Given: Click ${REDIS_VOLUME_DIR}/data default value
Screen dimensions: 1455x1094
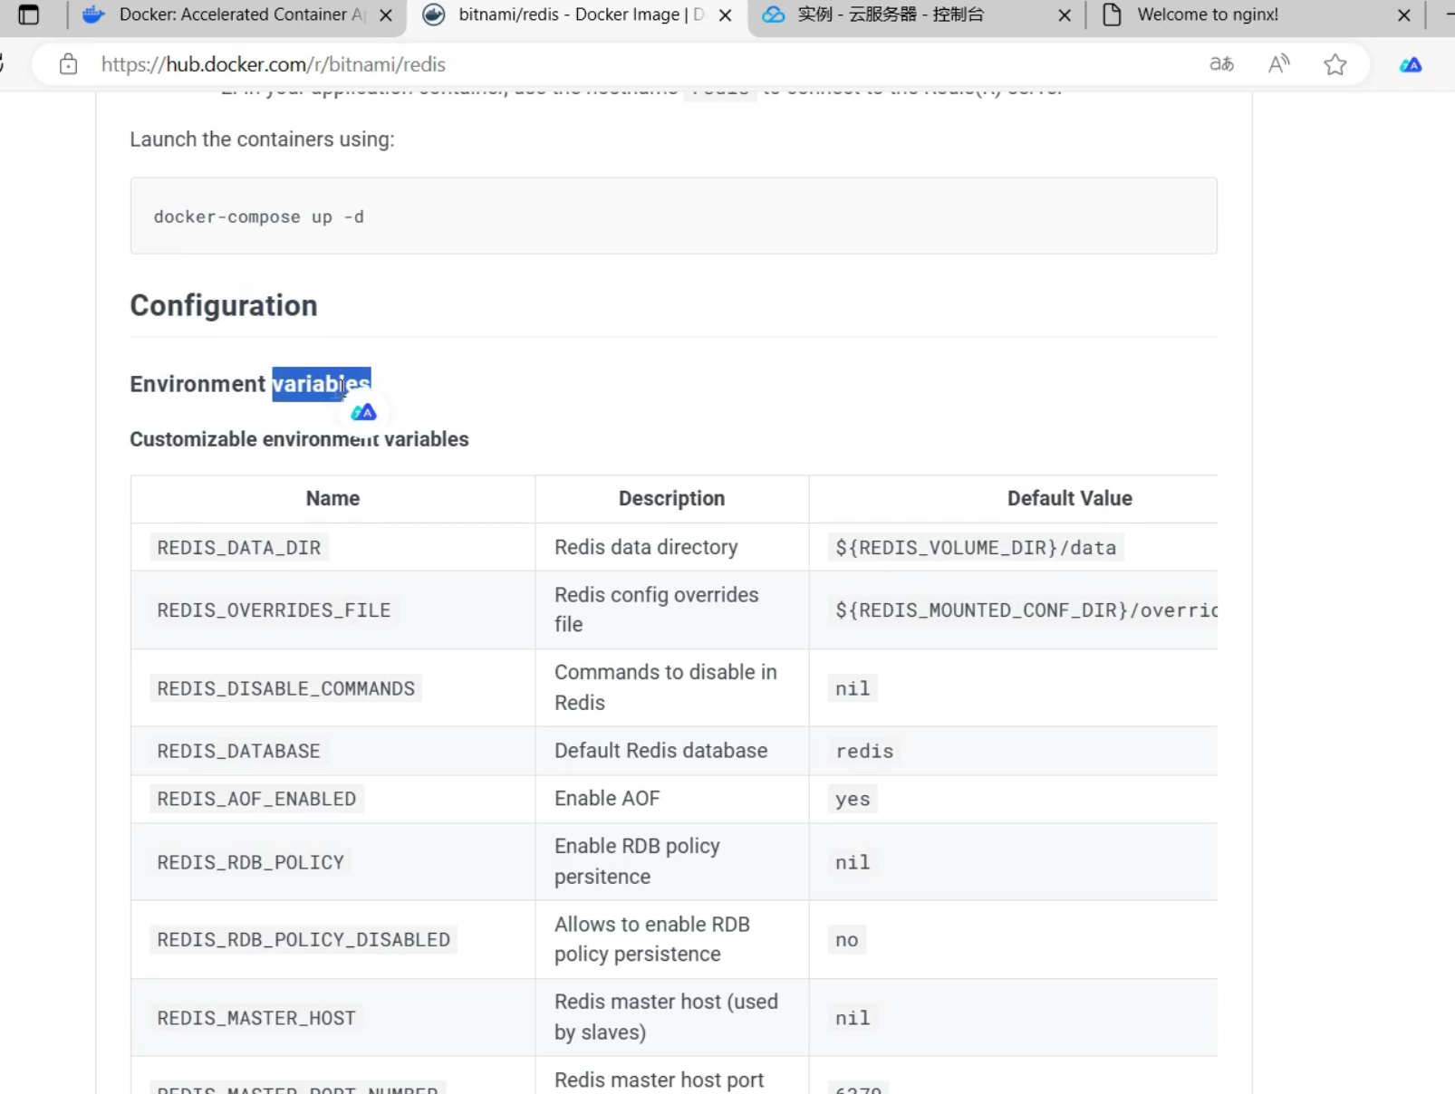Looking at the screenshot, I should tap(976, 548).
